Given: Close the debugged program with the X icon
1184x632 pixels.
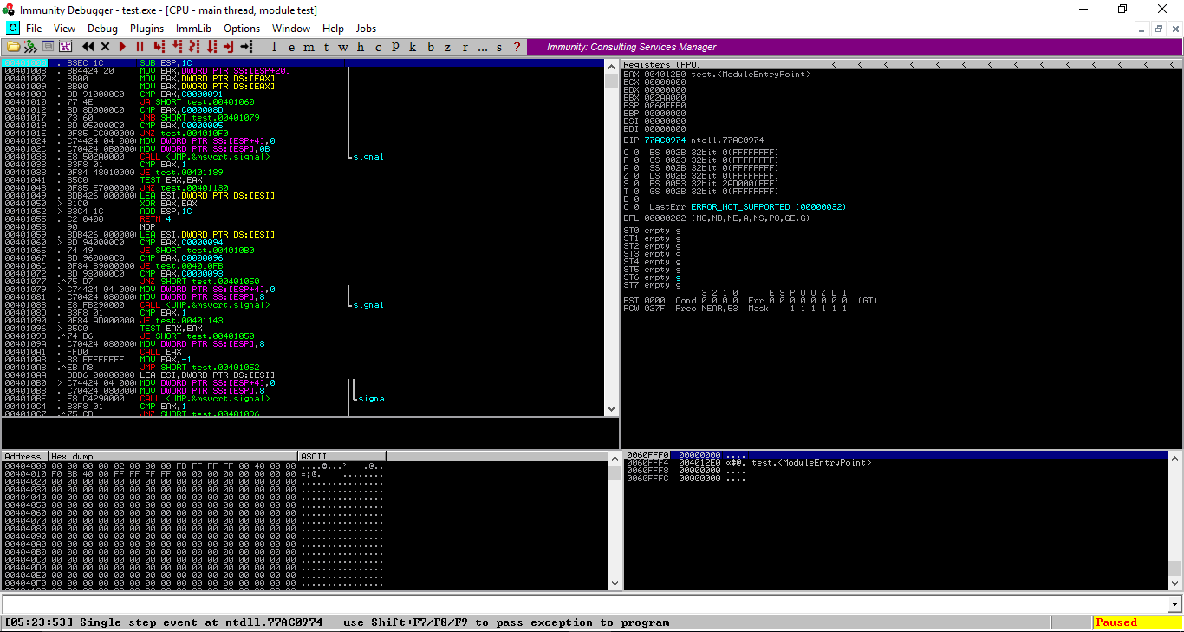Looking at the screenshot, I should 106,47.
